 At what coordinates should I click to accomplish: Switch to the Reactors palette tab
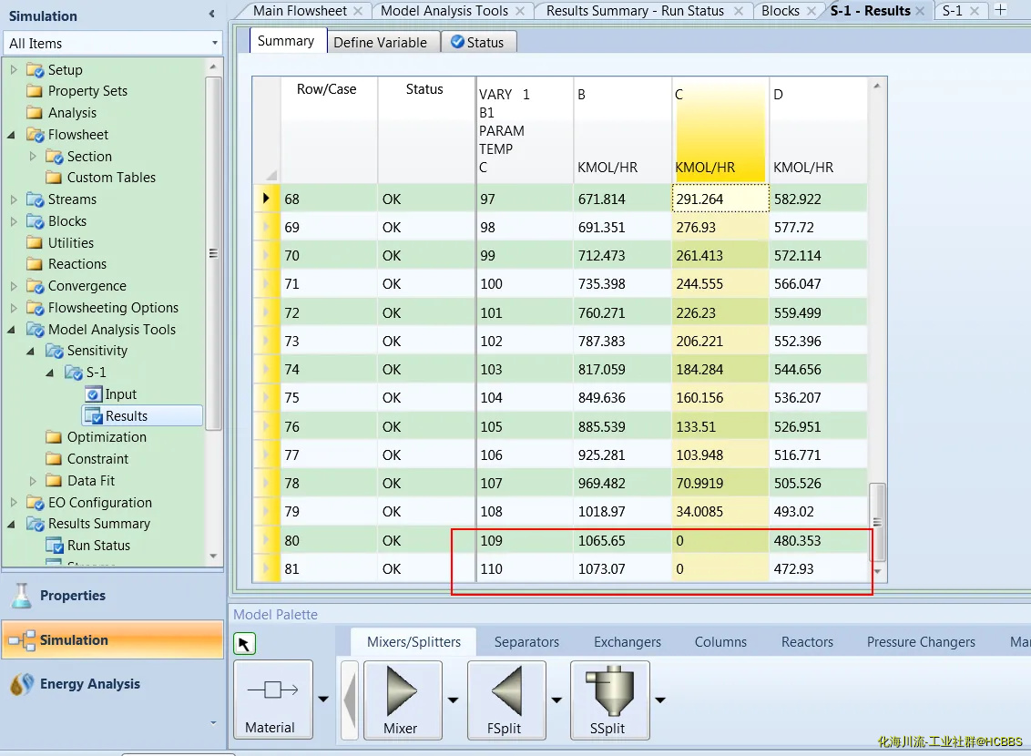point(807,641)
